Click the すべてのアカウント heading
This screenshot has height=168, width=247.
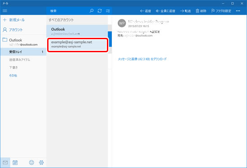61,20
